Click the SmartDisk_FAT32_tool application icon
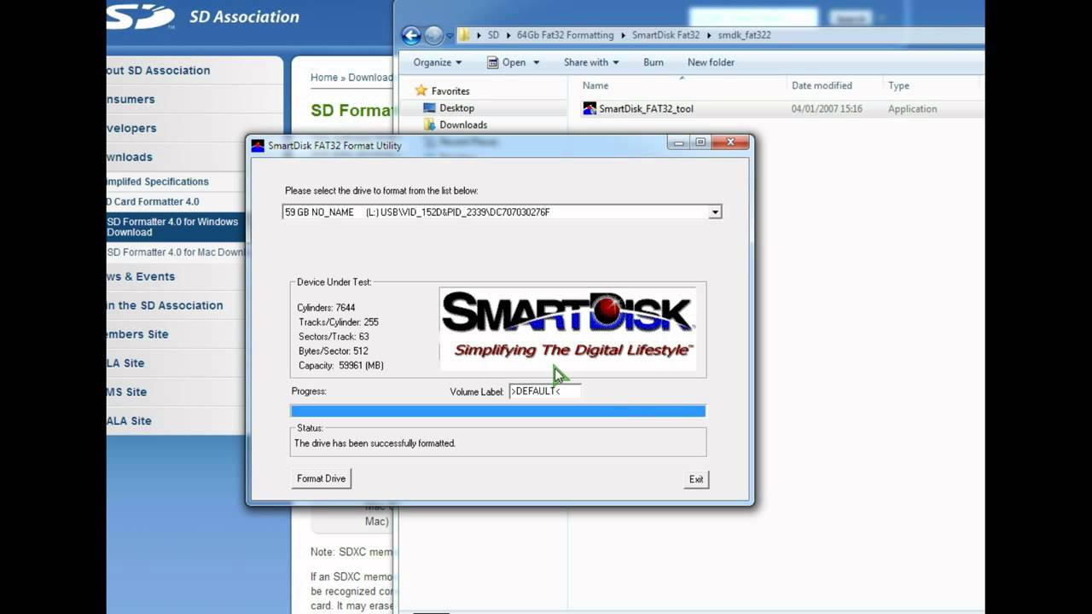 point(590,108)
